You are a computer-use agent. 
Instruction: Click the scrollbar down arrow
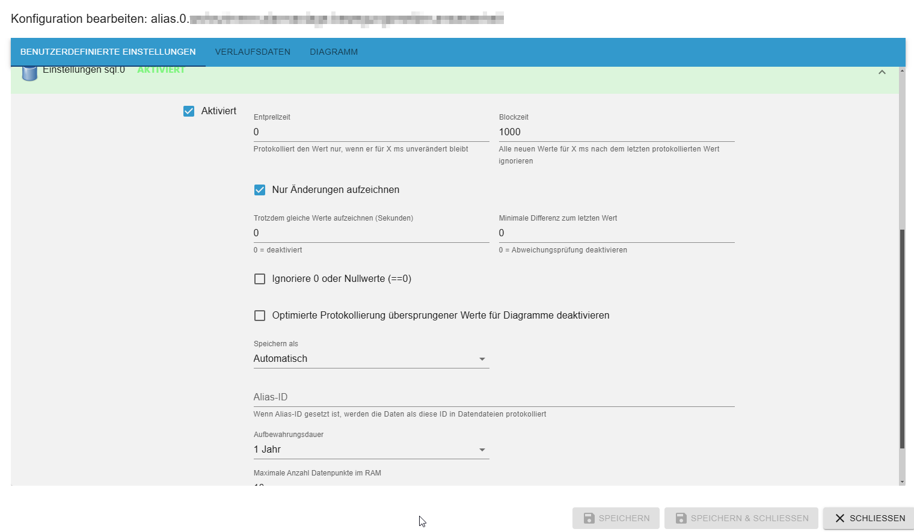[x=902, y=482]
